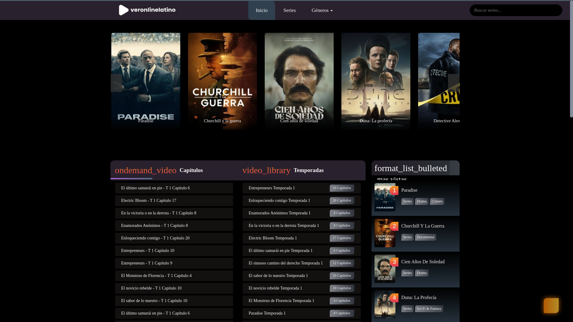Click the carousel previous arrow
The height and width of the screenshot is (322, 573).
(116, 83)
